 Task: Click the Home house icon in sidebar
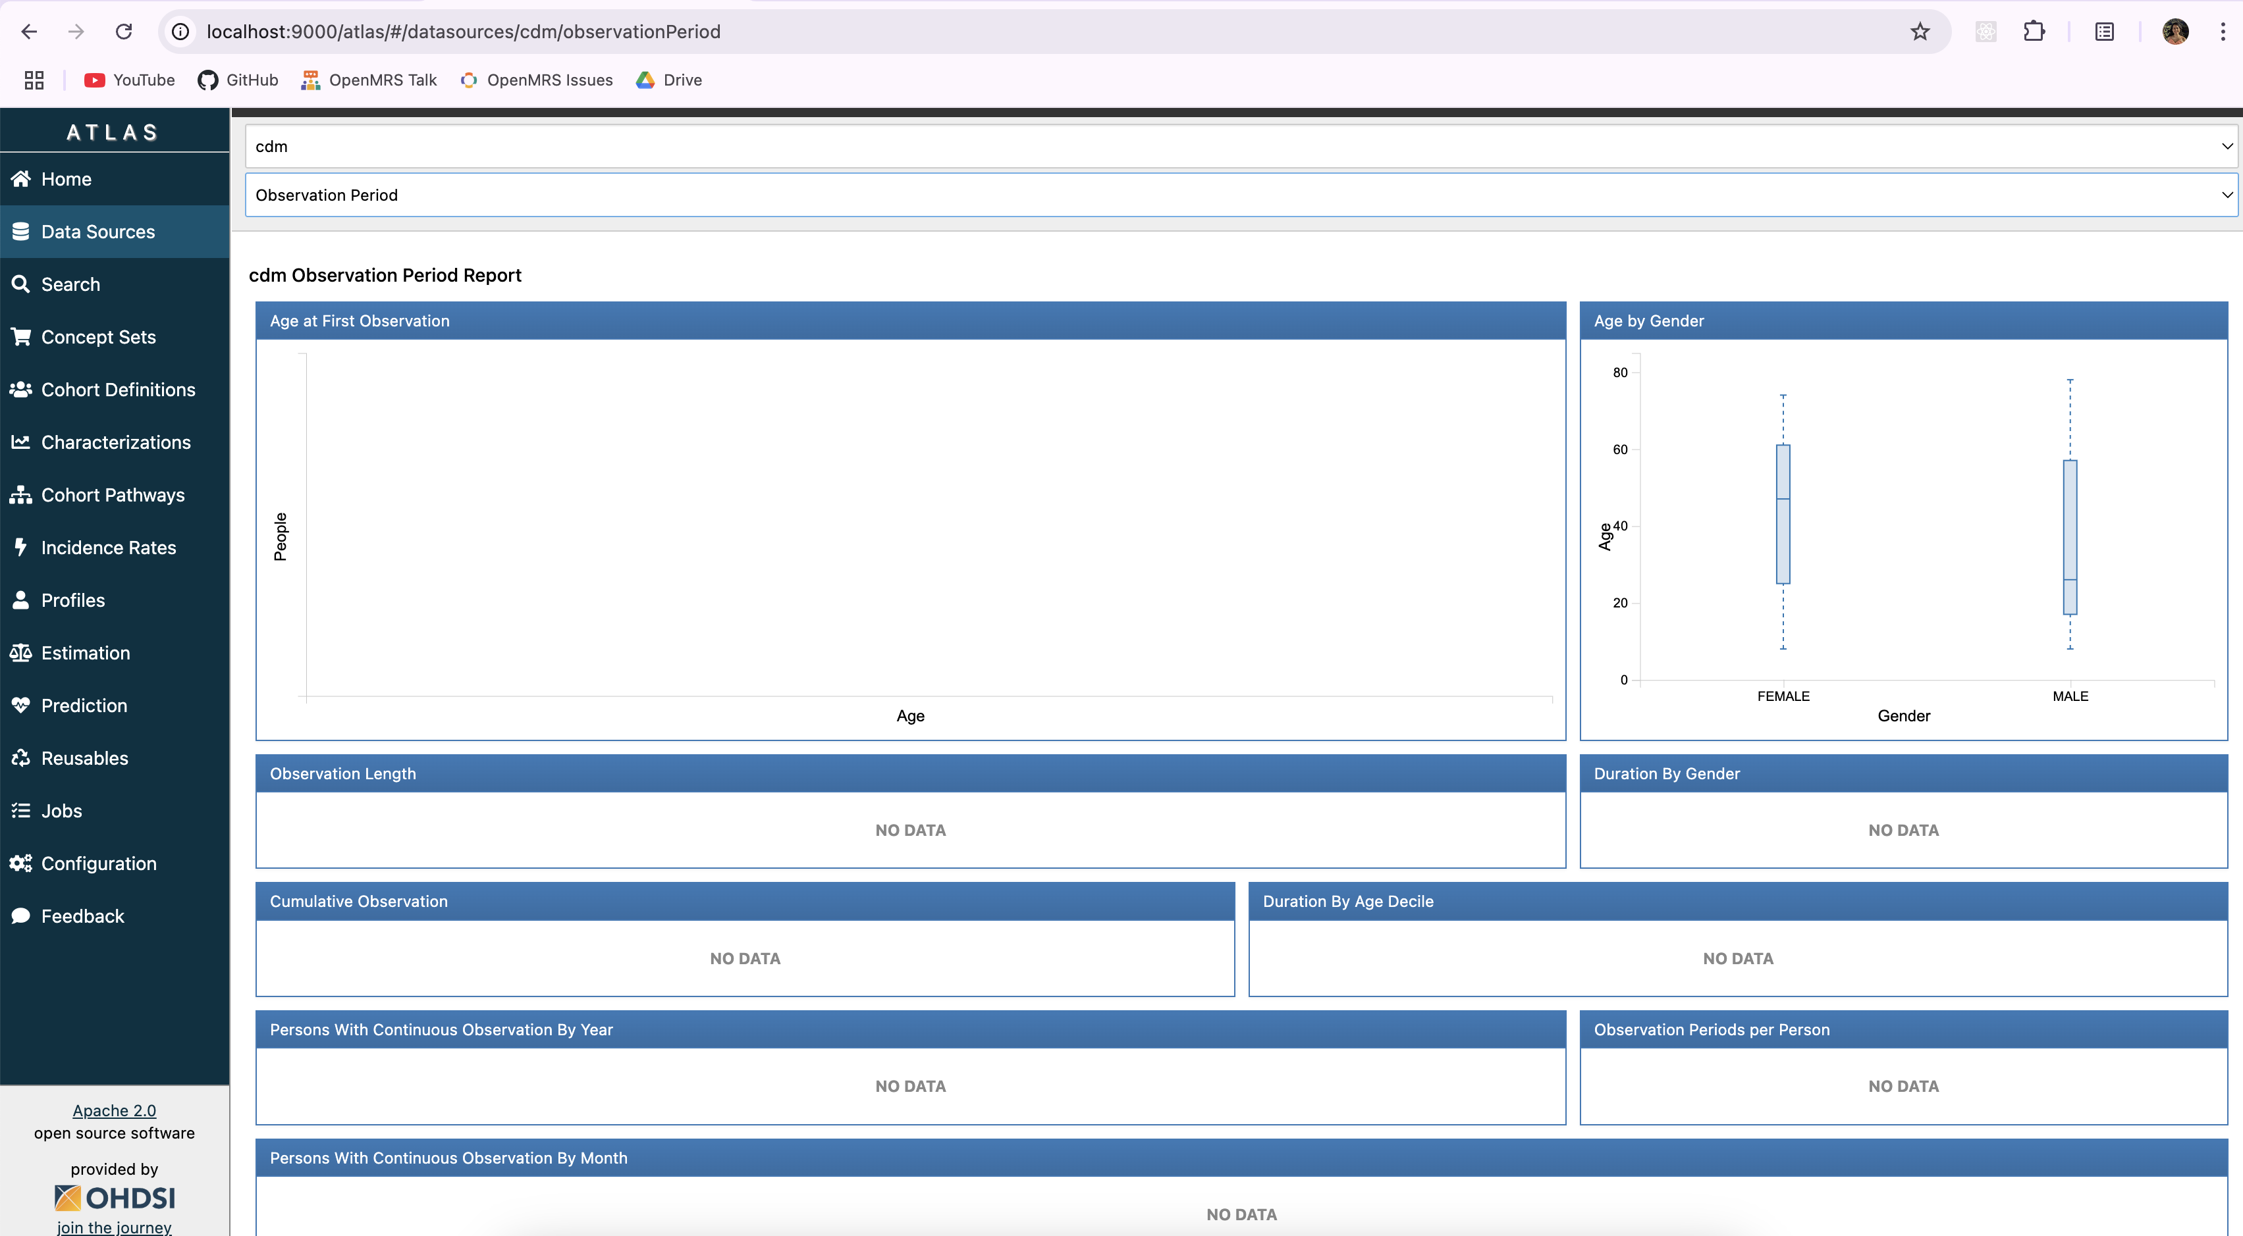[21, 178]
